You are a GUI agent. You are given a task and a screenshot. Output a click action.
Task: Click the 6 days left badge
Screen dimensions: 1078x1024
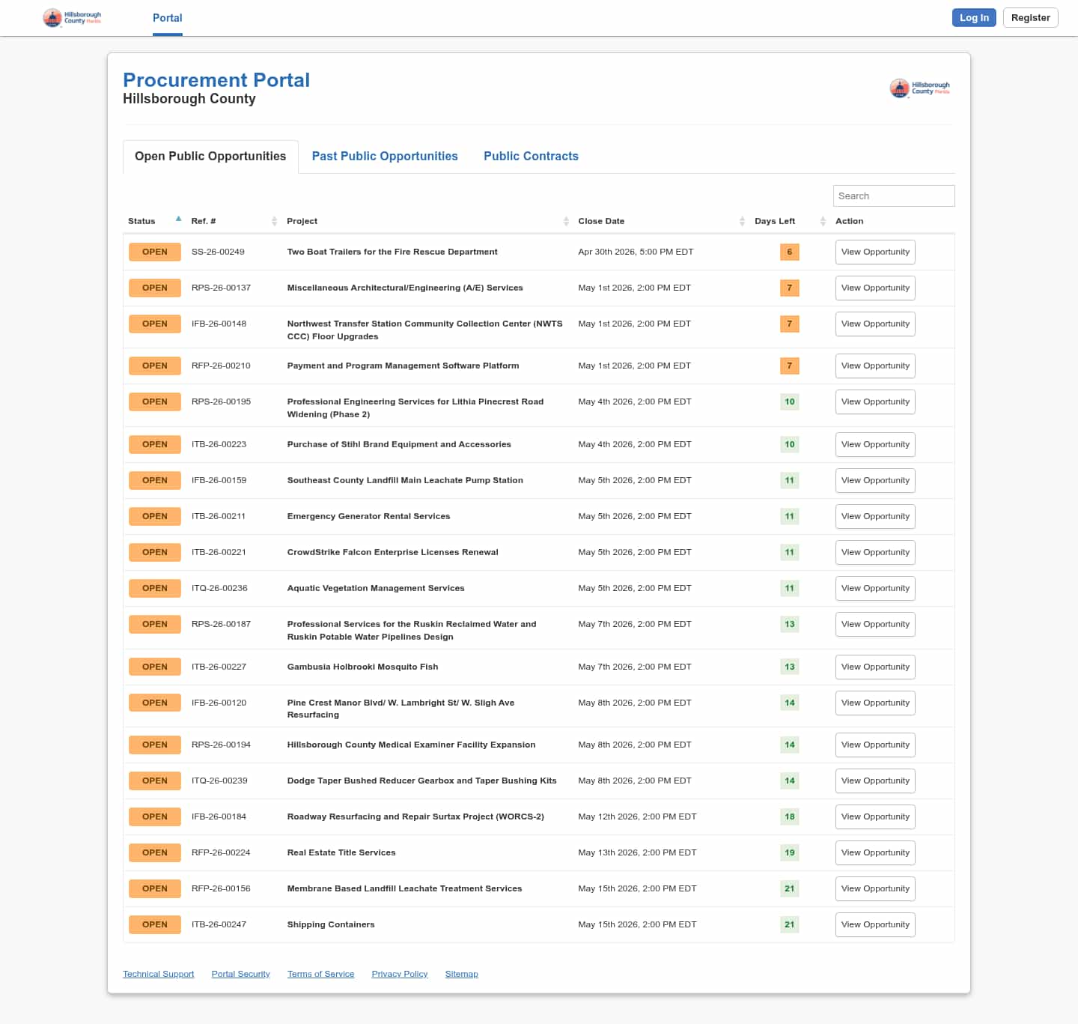(x=789, y=252)
